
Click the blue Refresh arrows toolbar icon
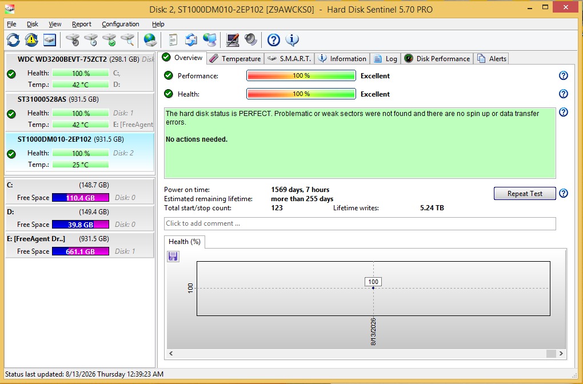coord(13,39)
